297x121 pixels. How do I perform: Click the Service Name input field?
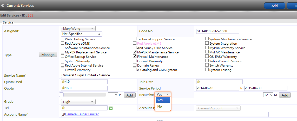click(163, 75)
